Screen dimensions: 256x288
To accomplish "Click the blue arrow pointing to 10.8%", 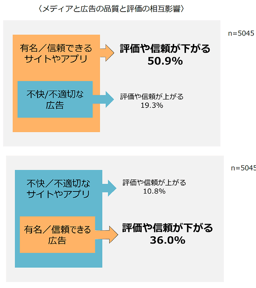I will pos(110,188).
